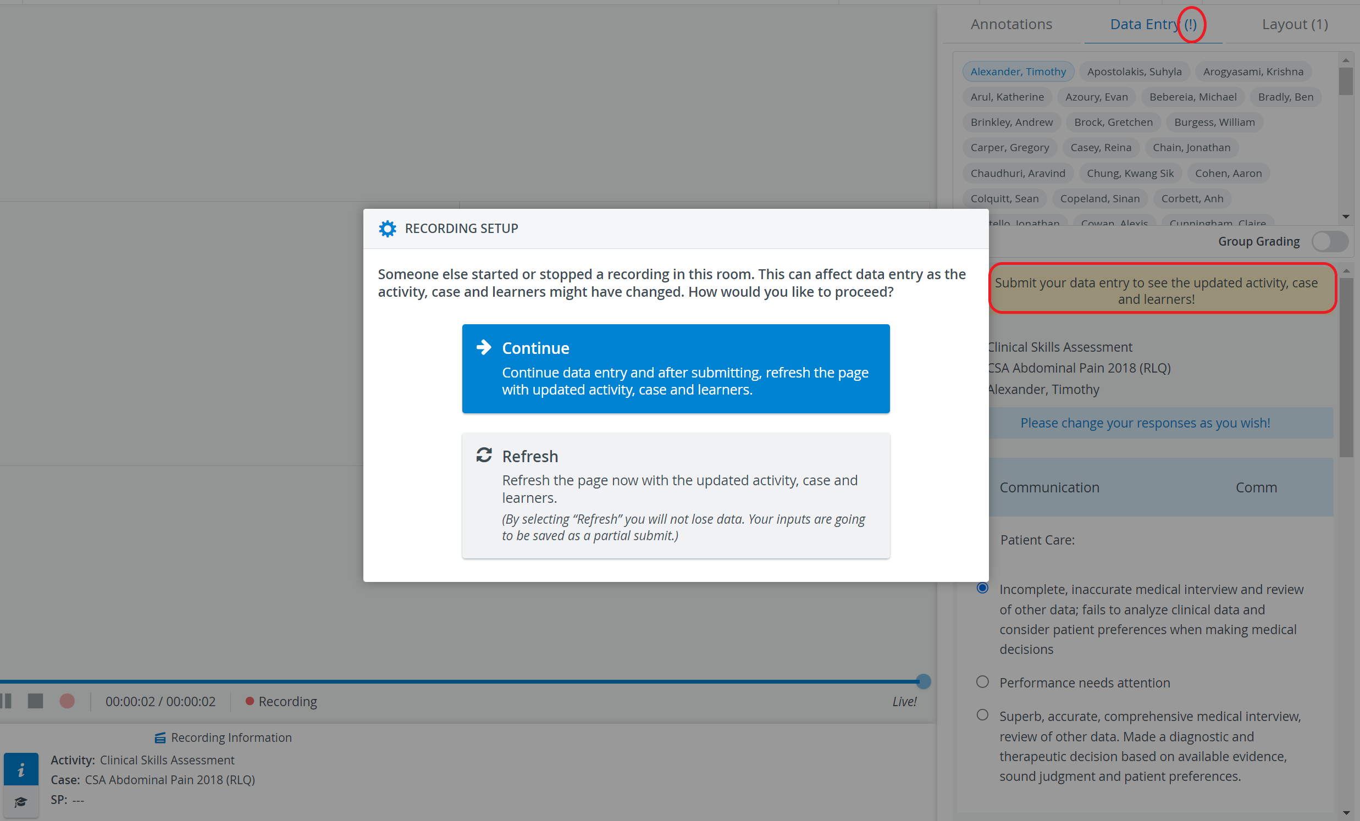1360x821 pixels.
Task: Click the learner list scroll up arrow
Action: pyautogui.click(x=1346, y=60)
